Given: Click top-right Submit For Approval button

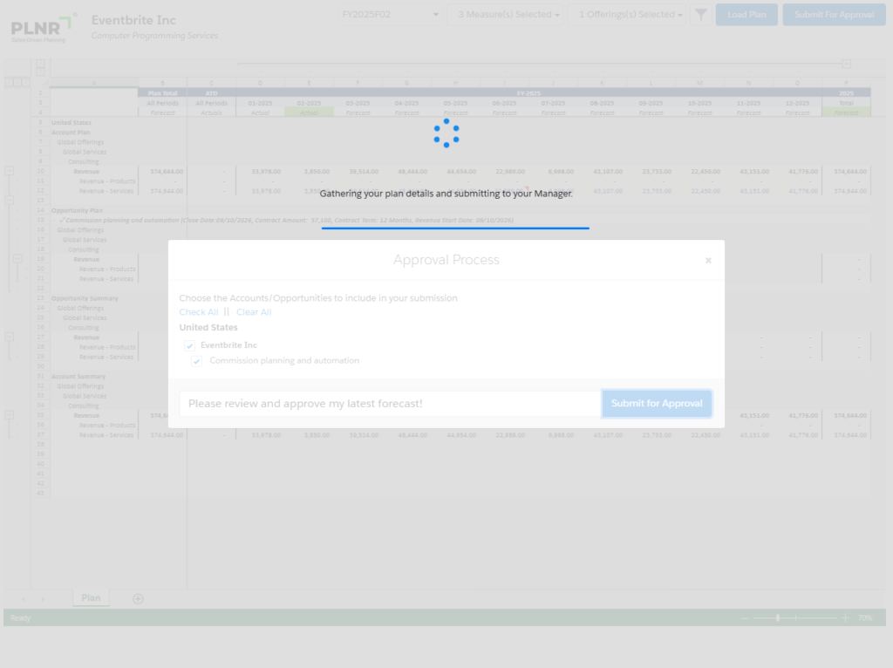Looking at the screenshot, I should (x=834, y=14).
